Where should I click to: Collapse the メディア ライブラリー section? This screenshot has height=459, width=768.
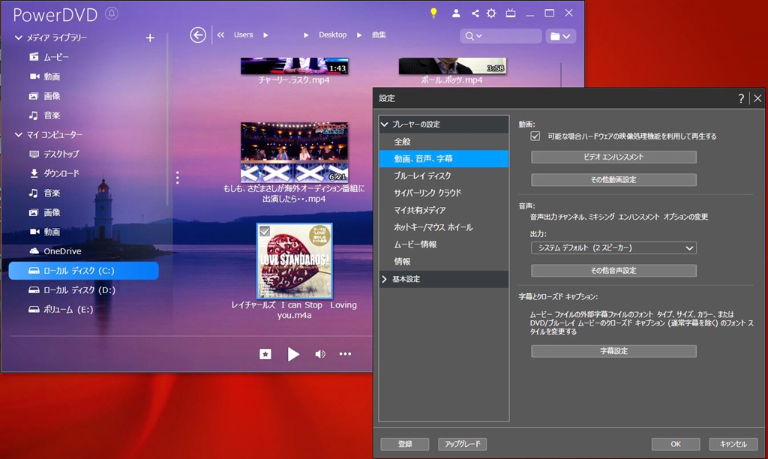point(19,37)
